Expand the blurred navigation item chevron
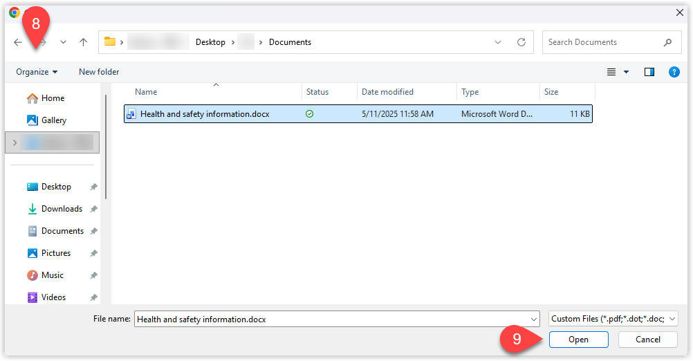693x361 pixels. click(15, 142)
